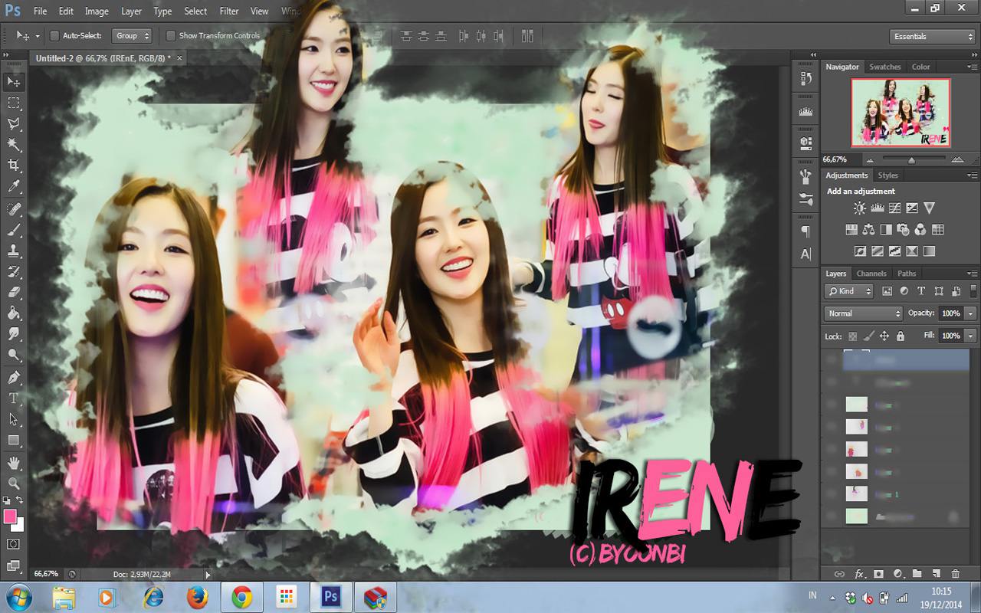Viewport: 981px width, 613px height.
Task: Switch to the Swatches tab
Action: [x=884, y=67]
